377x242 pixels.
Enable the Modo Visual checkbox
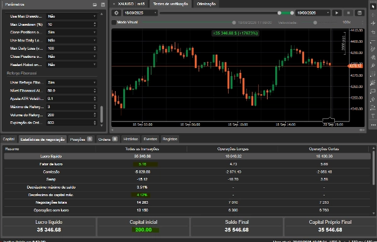click(x=114, y=23)
